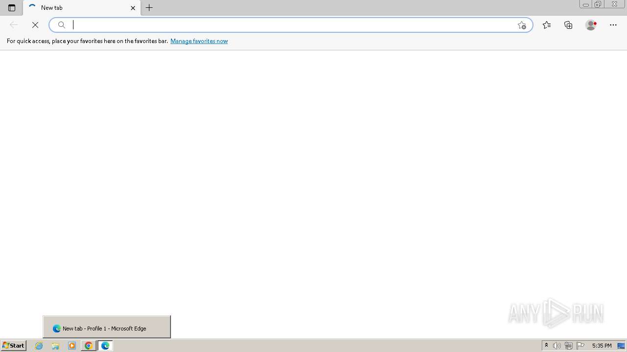Open the Collections icon
This screenshot has width=627, height=352.
pos(568,25)
